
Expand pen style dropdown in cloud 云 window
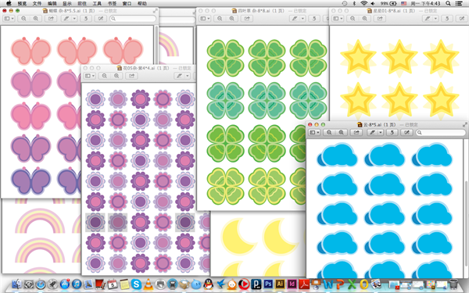380,133
